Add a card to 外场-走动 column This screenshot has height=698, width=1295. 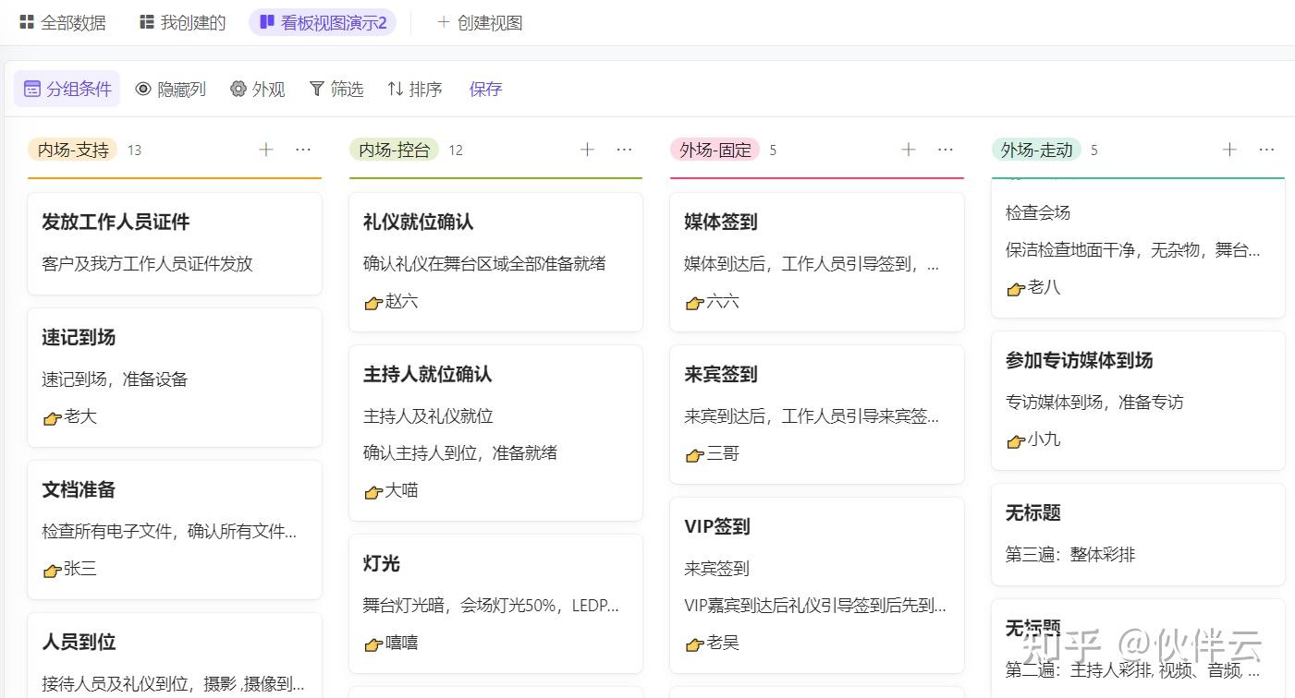coord(1229,150)
